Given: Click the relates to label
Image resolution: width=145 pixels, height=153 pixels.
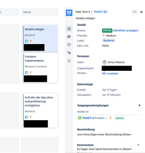Looking at the screenshot, I should point(83,112).
